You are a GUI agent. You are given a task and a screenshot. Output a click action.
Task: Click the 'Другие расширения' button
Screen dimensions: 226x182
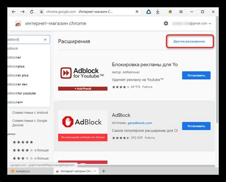(x=189, y=42)
